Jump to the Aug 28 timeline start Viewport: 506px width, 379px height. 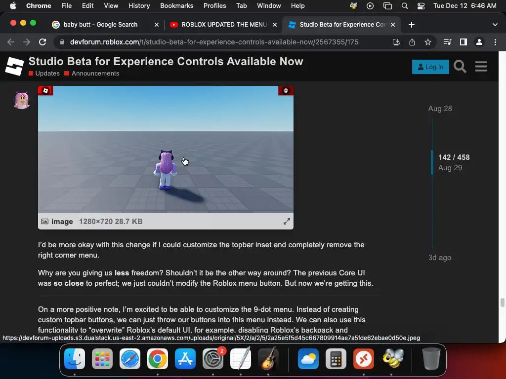click(x=440, y=109)
